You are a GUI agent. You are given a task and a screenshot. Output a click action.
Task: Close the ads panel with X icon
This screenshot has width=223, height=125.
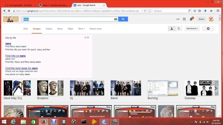tap(88, 37)
